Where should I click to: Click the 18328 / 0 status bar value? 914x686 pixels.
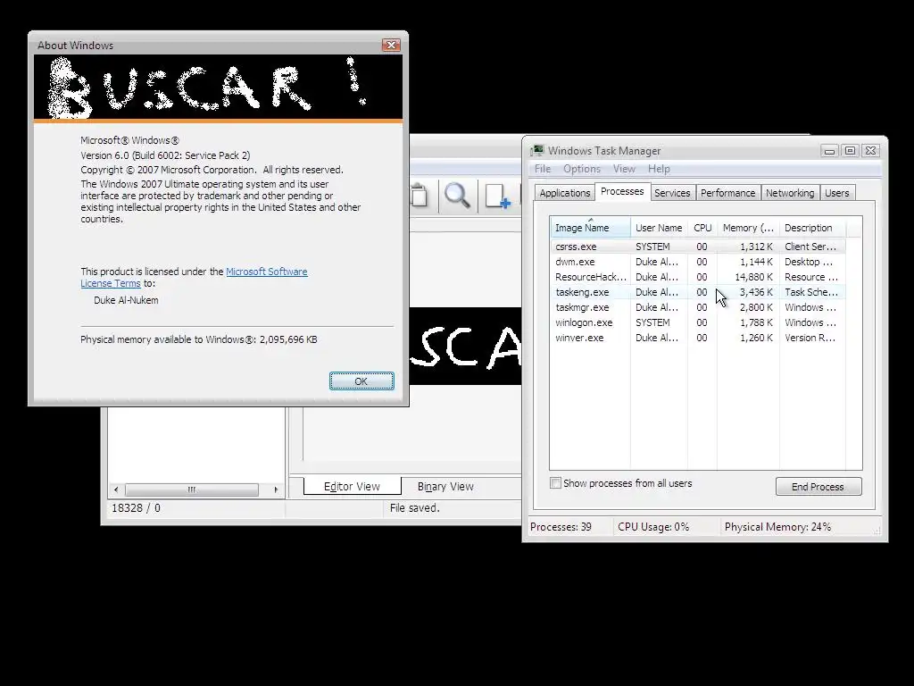[x=136, y=508]
